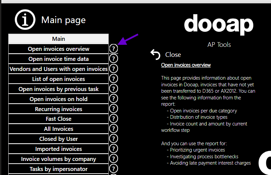Open help for Open invoices by previous task
271x175 pixels.
[x=113, y=89]
